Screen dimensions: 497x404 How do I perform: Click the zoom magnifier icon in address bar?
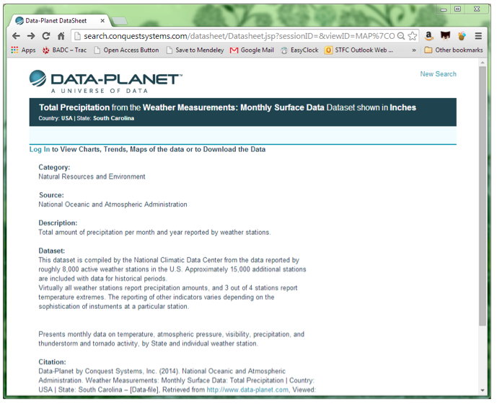click(x=401, y=36)
